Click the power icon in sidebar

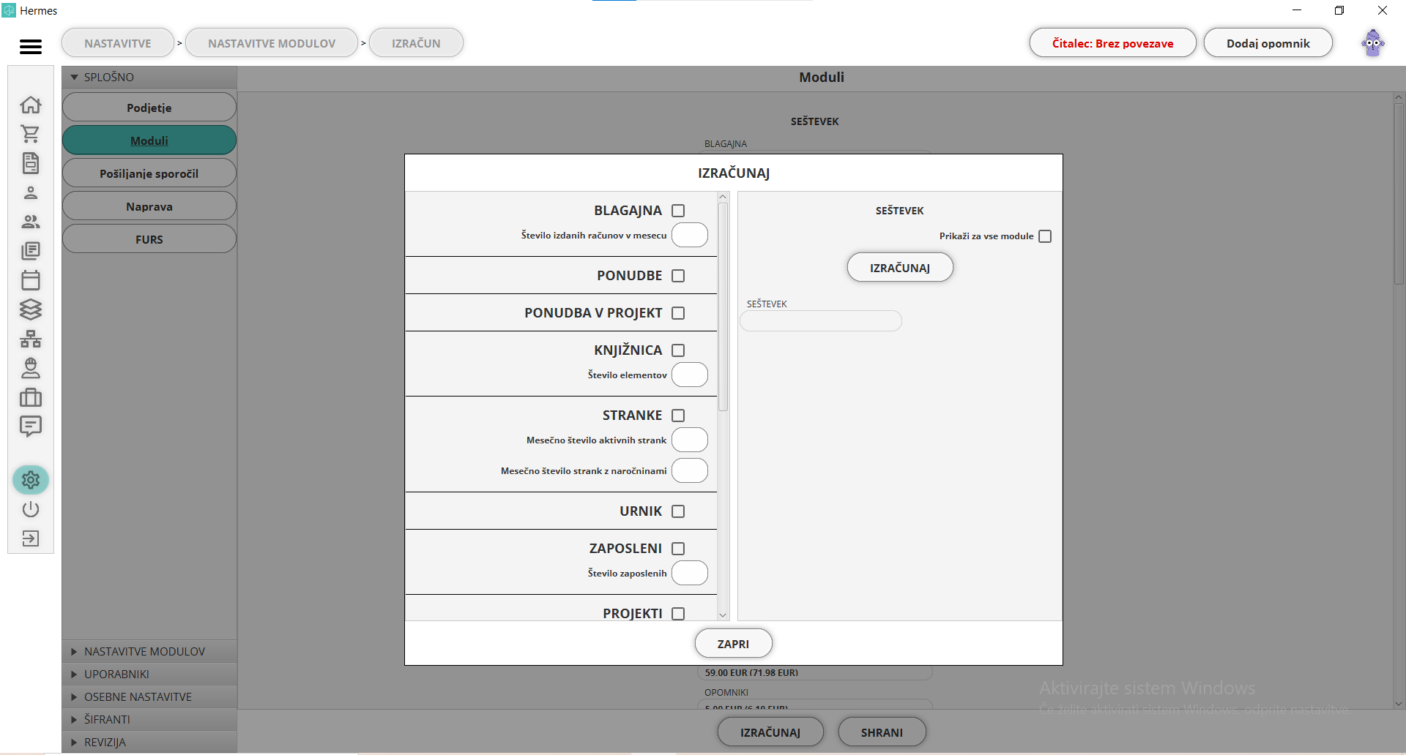coord(31,509)
